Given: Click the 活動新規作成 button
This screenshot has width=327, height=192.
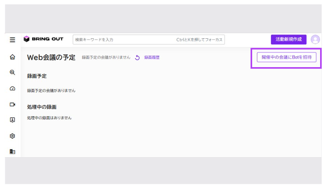Looking at the screenshot, I should click(x=289, y=40).
